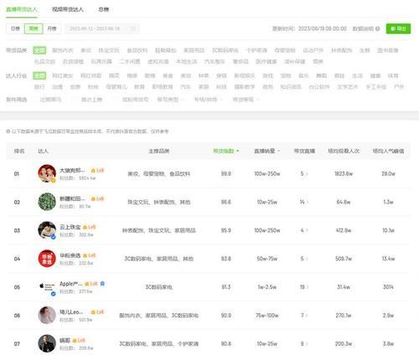Screen dimensions: 419x355
Task: Click the 99.9 index value
Action: click(x=226, y=173)
